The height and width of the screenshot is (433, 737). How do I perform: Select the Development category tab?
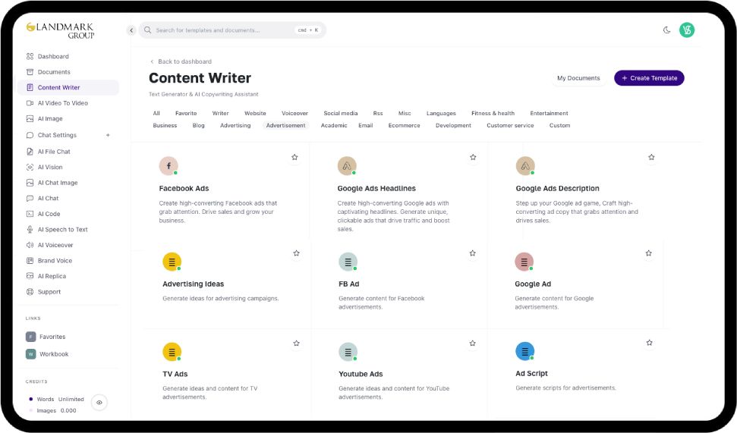[454, 125]
